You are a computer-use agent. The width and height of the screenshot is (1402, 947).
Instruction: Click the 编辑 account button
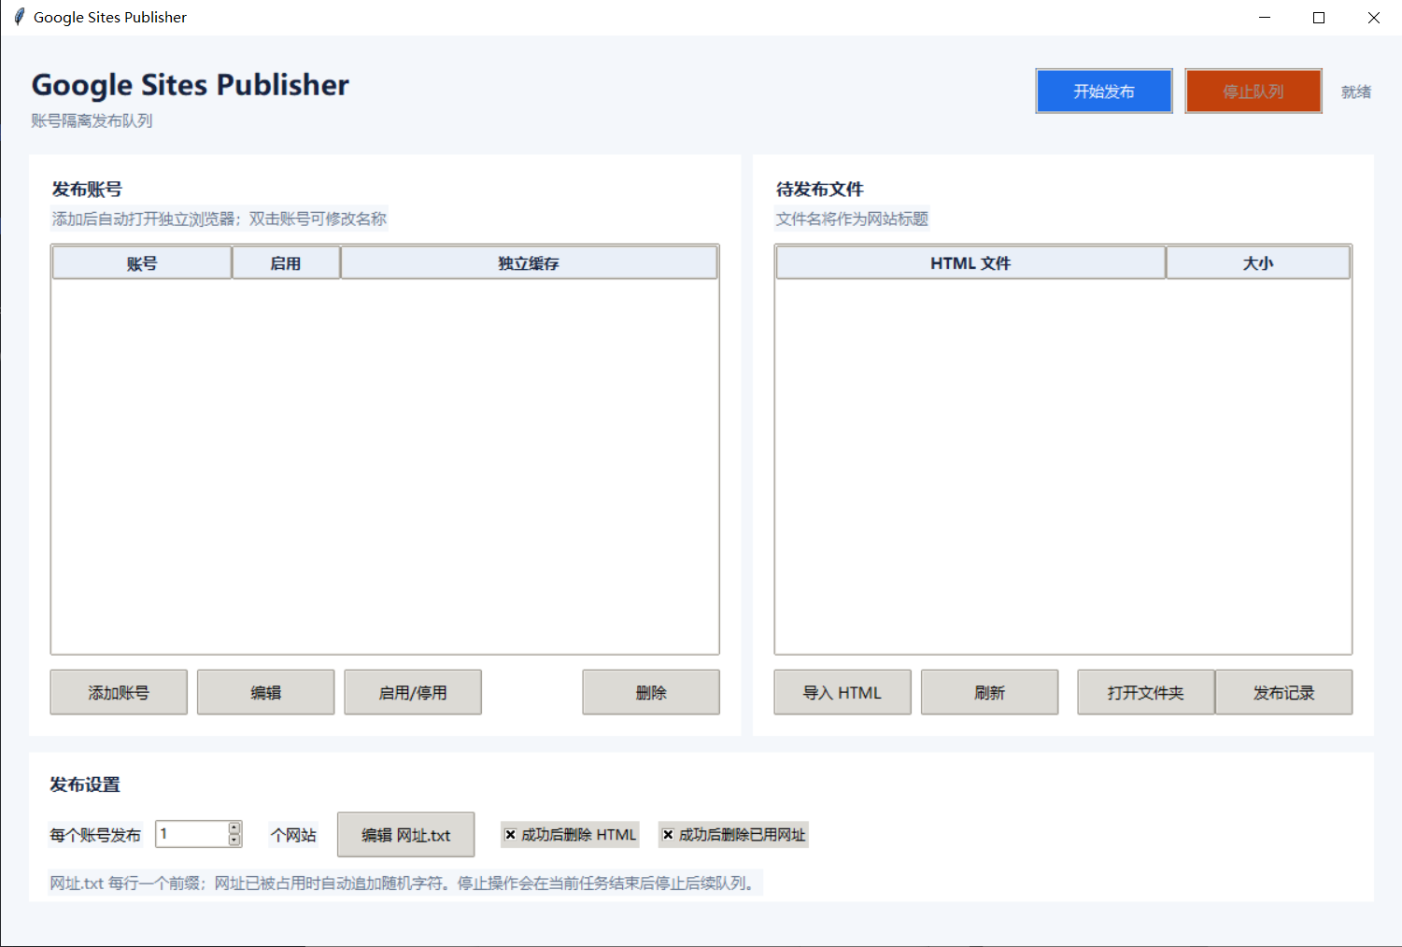point(265,692)
